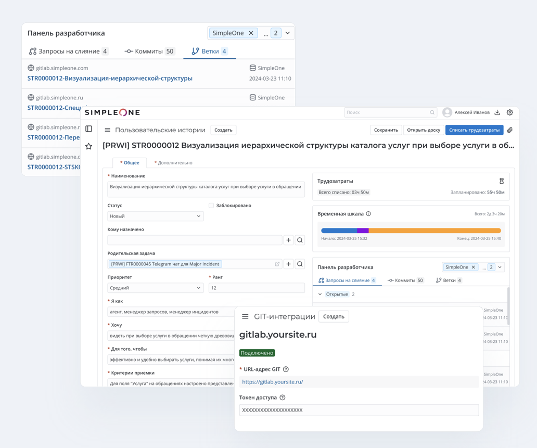Switch to the Коммиты tab
Screen dimensions: 537x448
(149, 52)
